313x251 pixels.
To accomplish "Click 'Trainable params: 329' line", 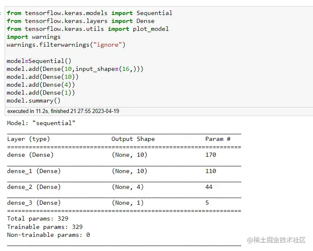I will [x=45, y=227].
